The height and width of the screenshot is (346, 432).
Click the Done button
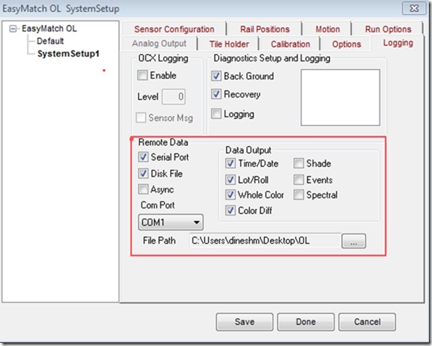click(306, 322)
